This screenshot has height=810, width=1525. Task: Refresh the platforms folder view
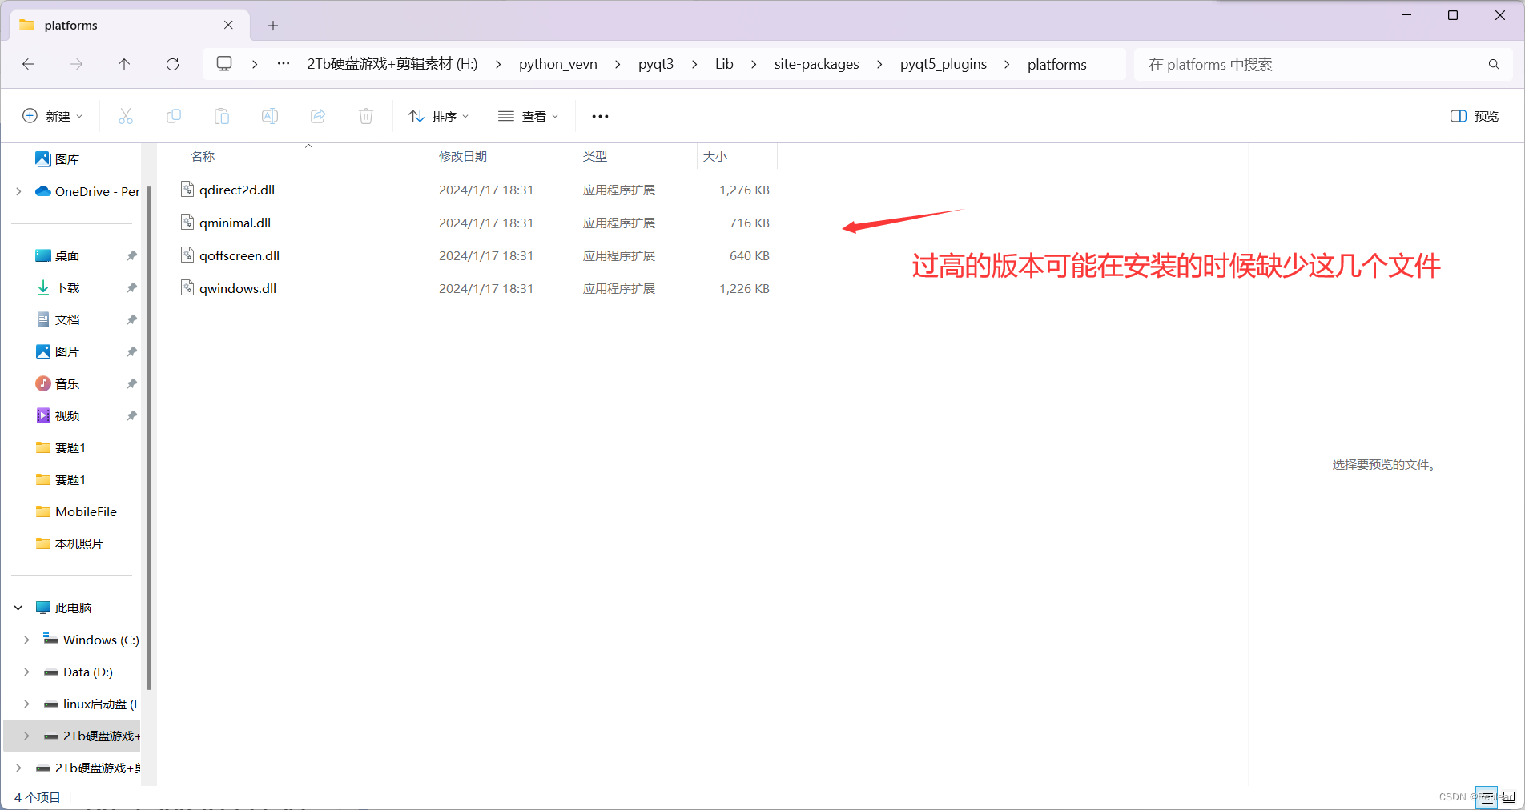coord(172,64)
